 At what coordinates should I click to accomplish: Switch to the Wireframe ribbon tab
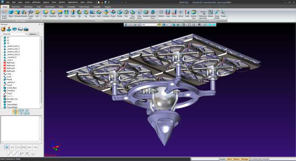coord(28,7)
